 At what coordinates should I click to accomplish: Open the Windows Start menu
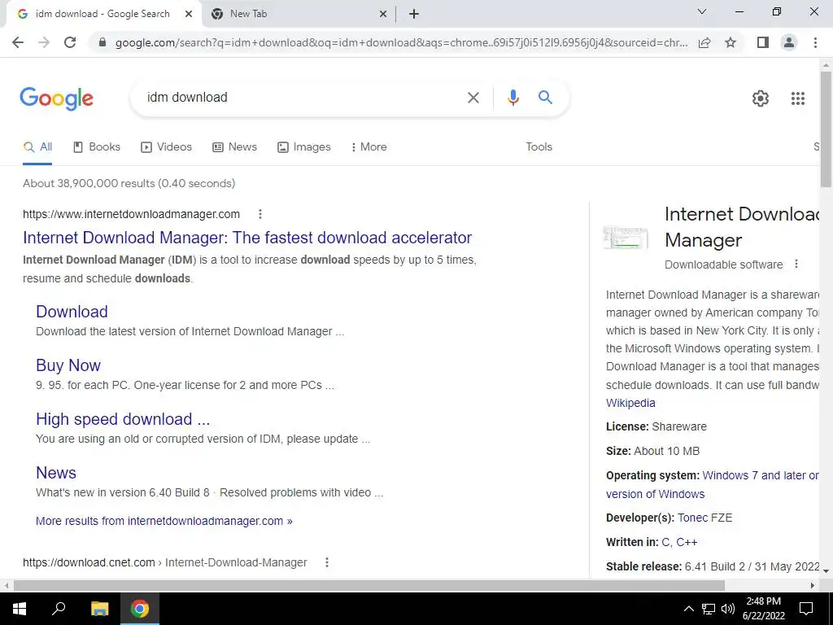[20, 609]
